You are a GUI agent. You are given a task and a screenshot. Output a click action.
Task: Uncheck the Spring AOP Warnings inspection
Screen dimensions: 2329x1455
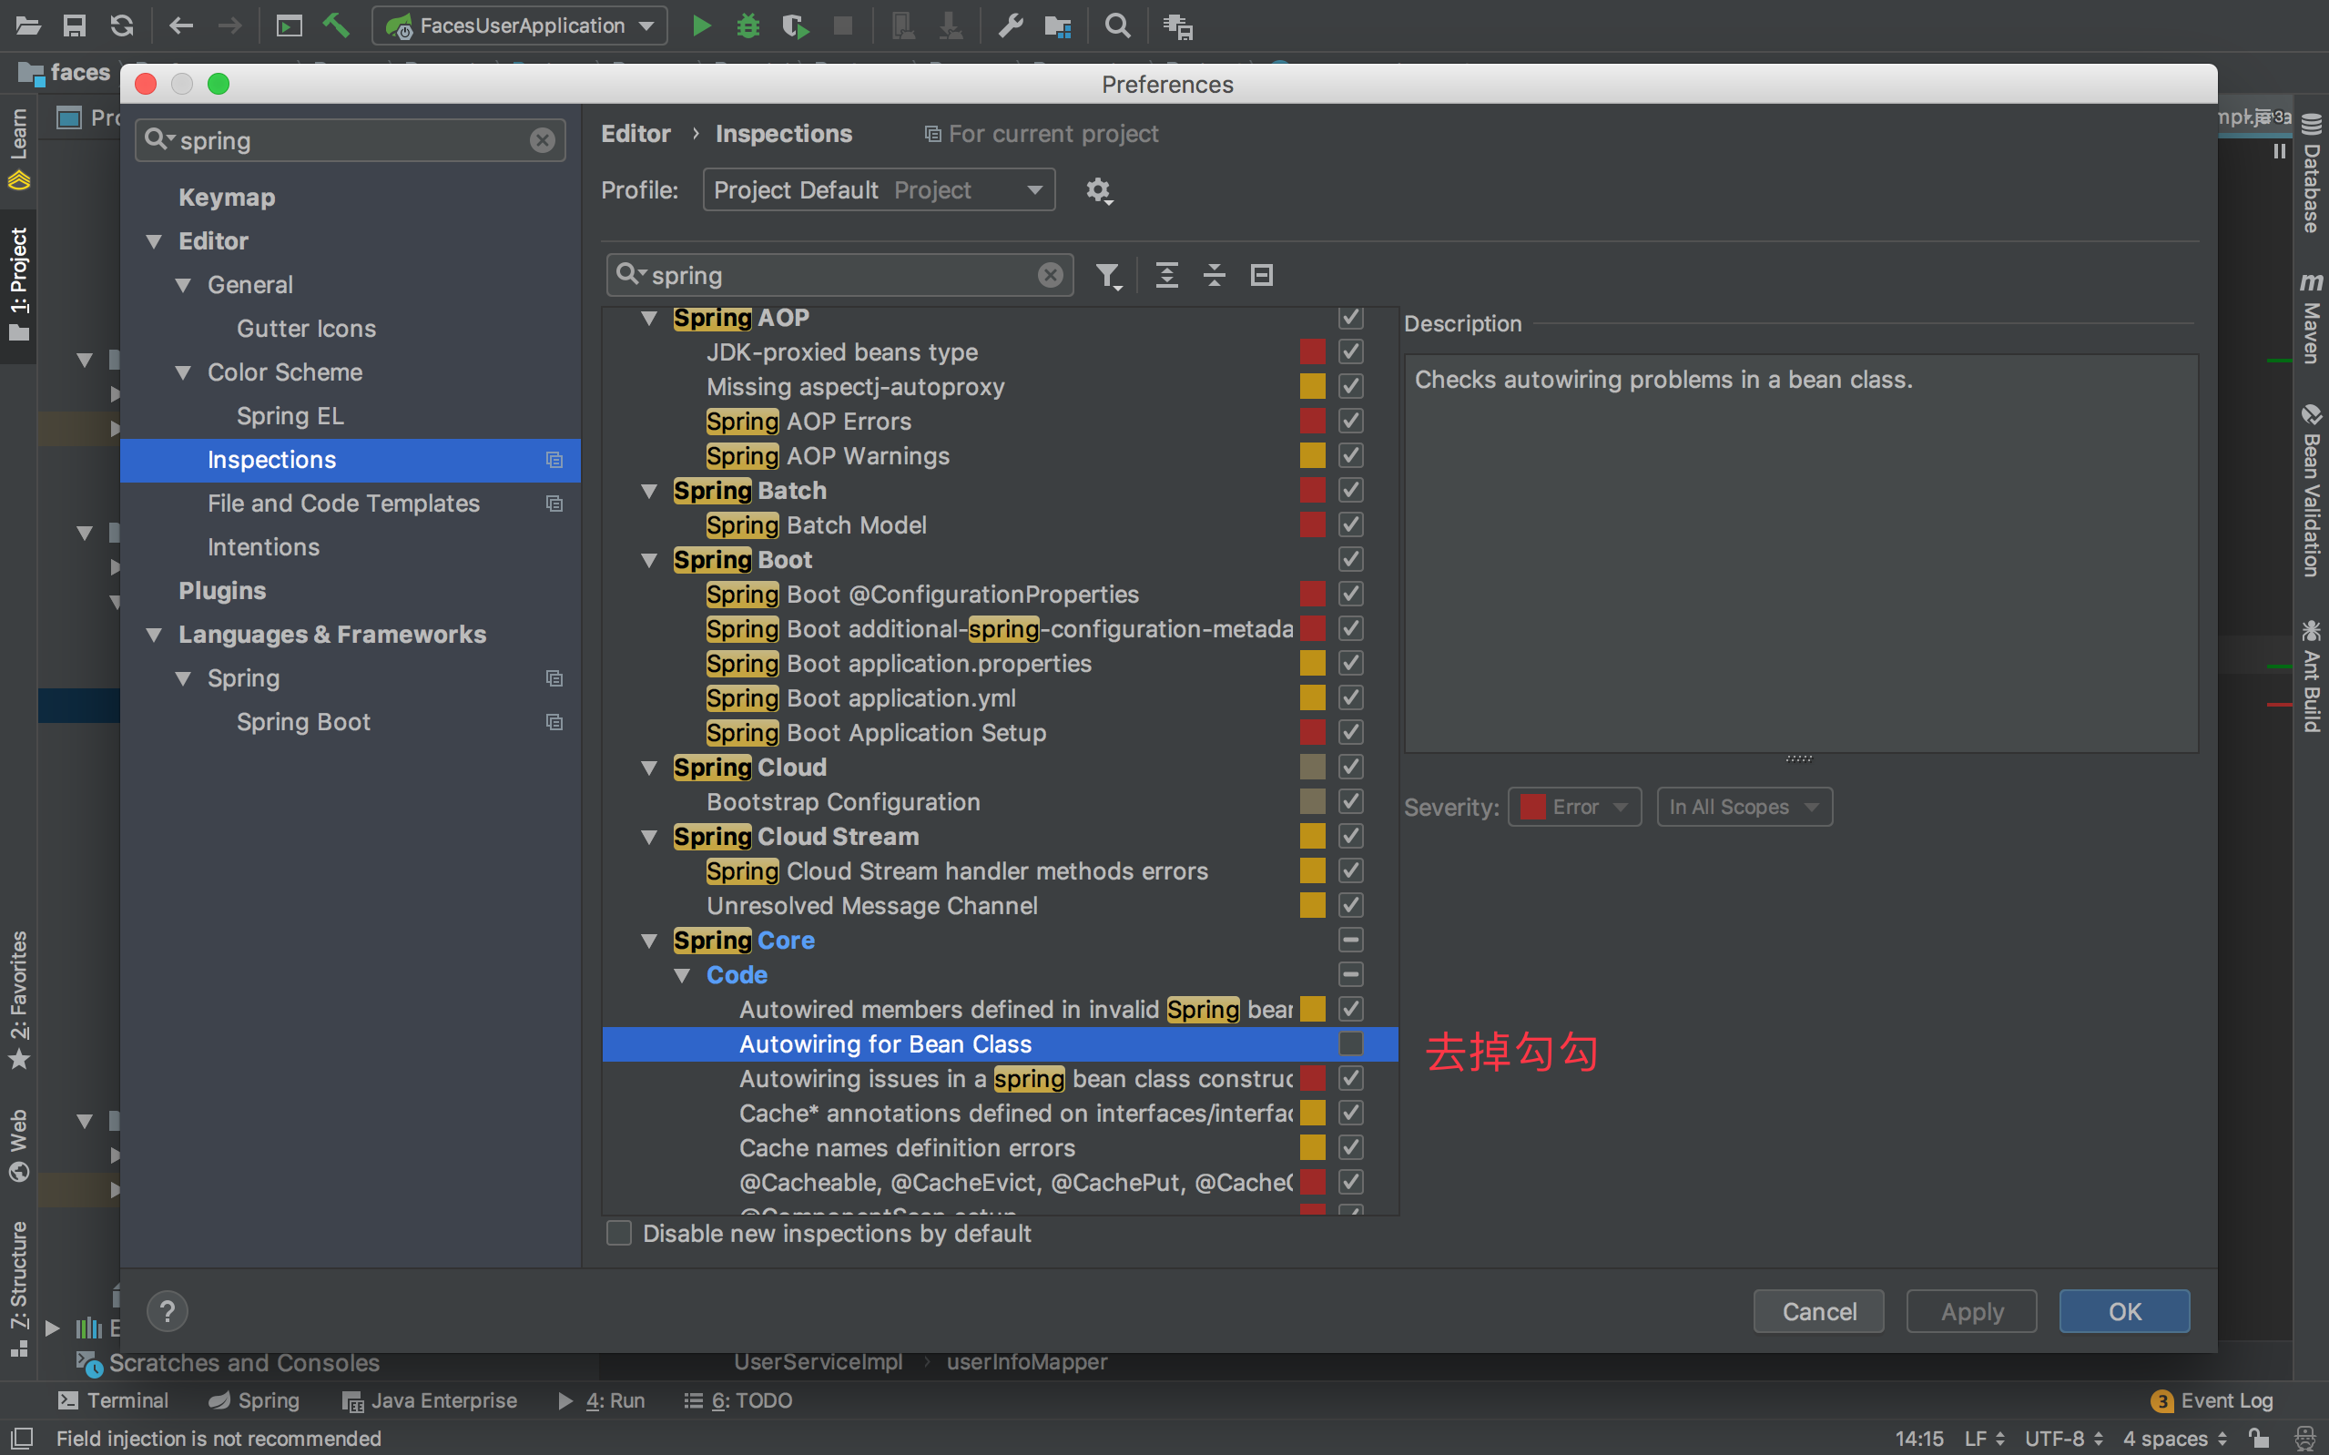1350,455
